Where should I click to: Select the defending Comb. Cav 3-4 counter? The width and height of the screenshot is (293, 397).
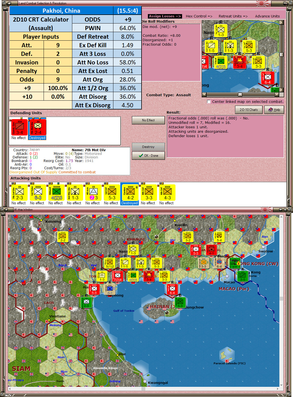[x=19, y=127]
